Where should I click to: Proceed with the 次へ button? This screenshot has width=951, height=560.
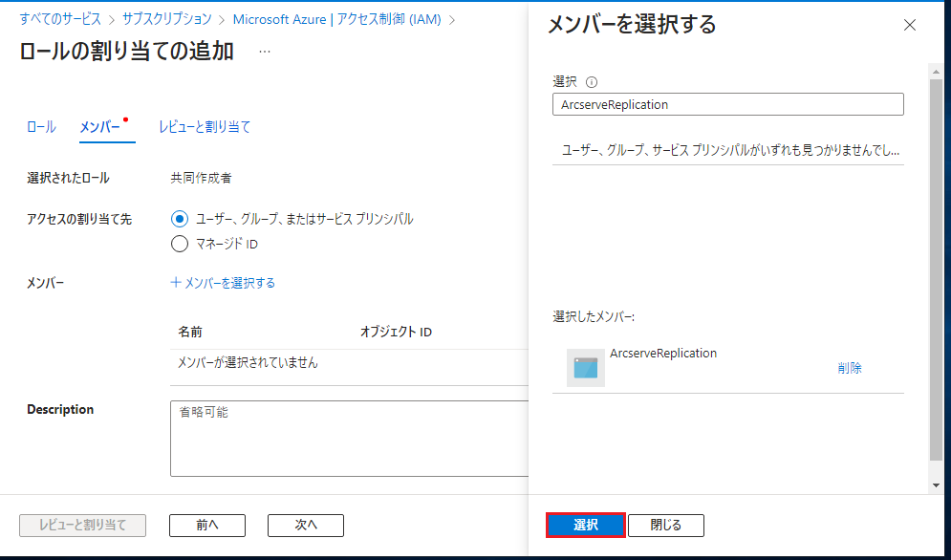(306, 525)
